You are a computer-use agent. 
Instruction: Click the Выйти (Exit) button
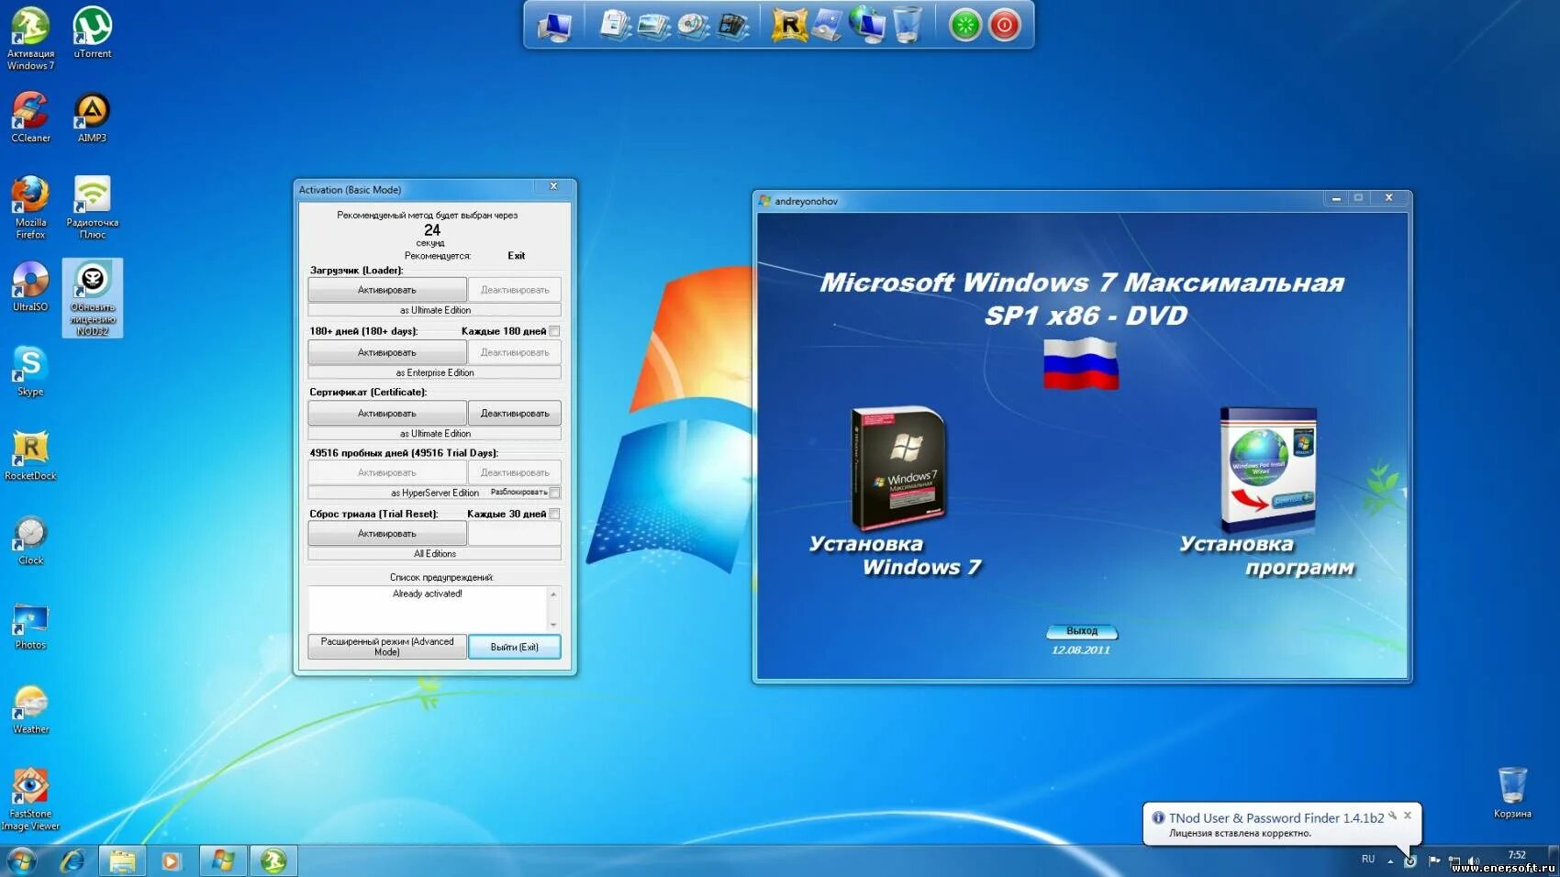click(x=515, y=647)
